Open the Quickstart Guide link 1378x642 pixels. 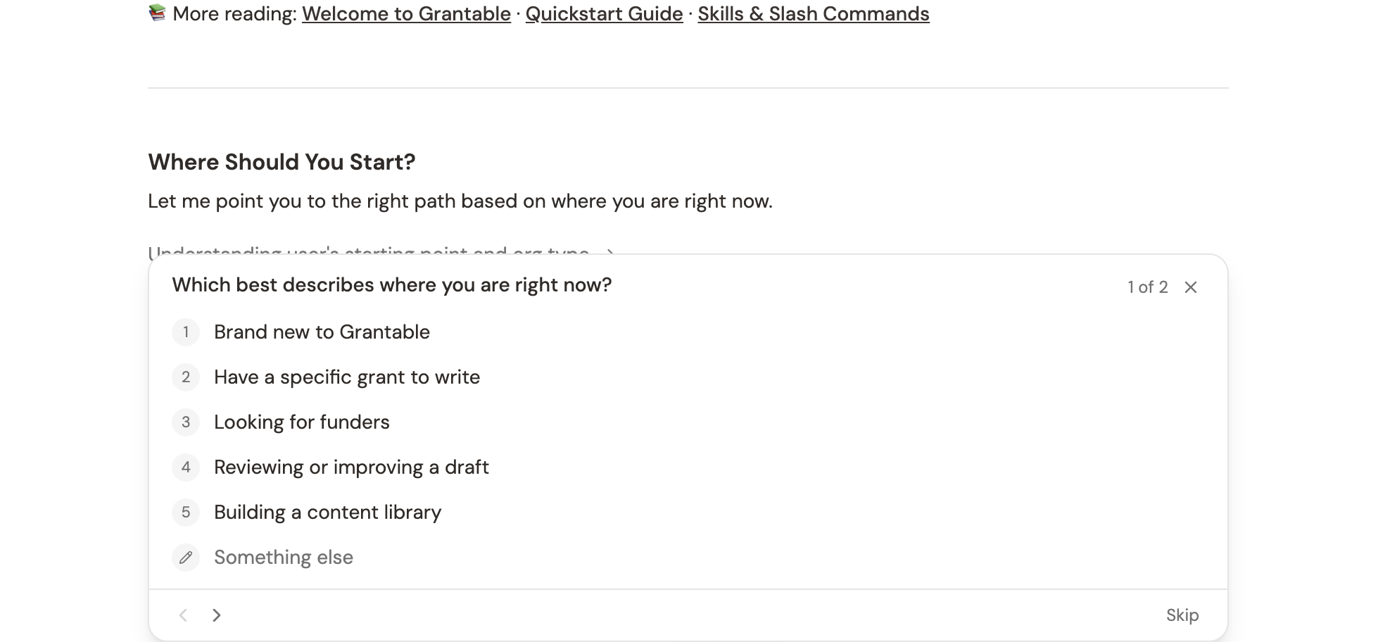pos(604,13)
